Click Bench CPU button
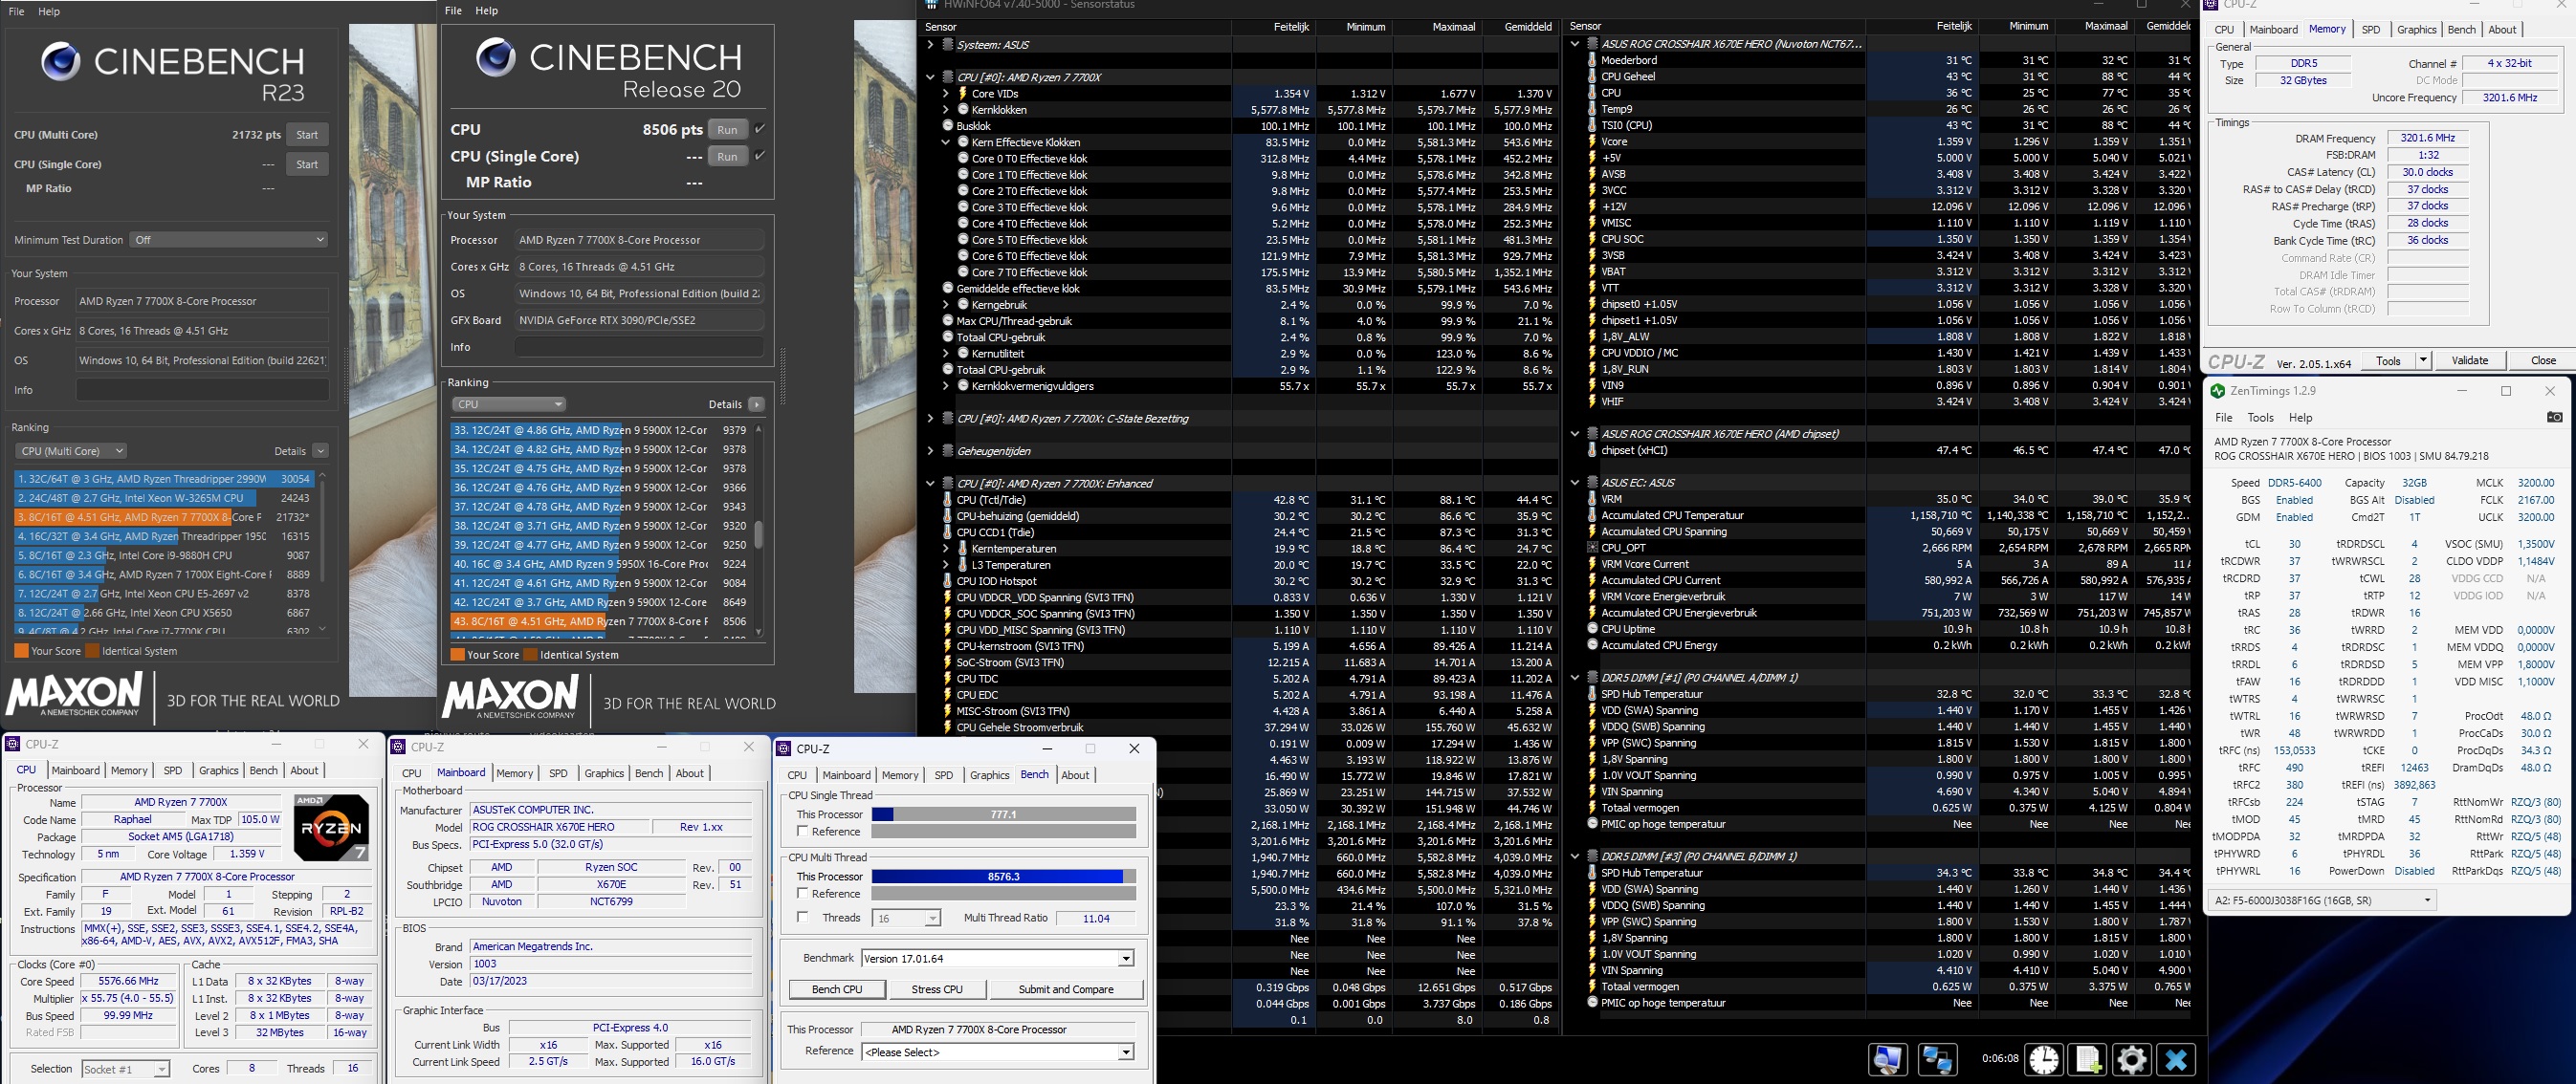Image resolution: width=2576 pixels, height=1084 pixels. [x=836, y=989]
